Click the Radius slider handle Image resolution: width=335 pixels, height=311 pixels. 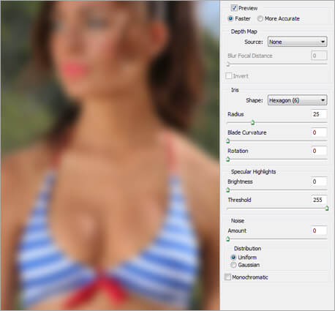point(253,122)
